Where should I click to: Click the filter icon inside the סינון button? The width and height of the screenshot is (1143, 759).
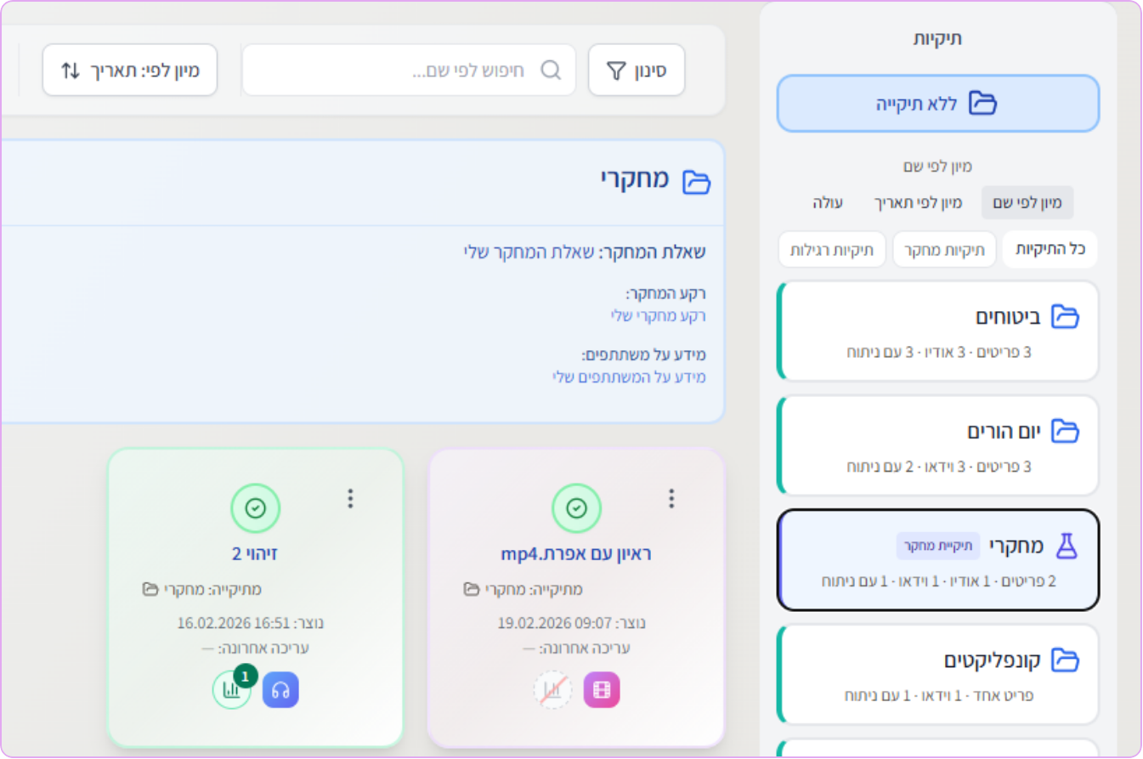pyautogui.click(x=614, y=70)
